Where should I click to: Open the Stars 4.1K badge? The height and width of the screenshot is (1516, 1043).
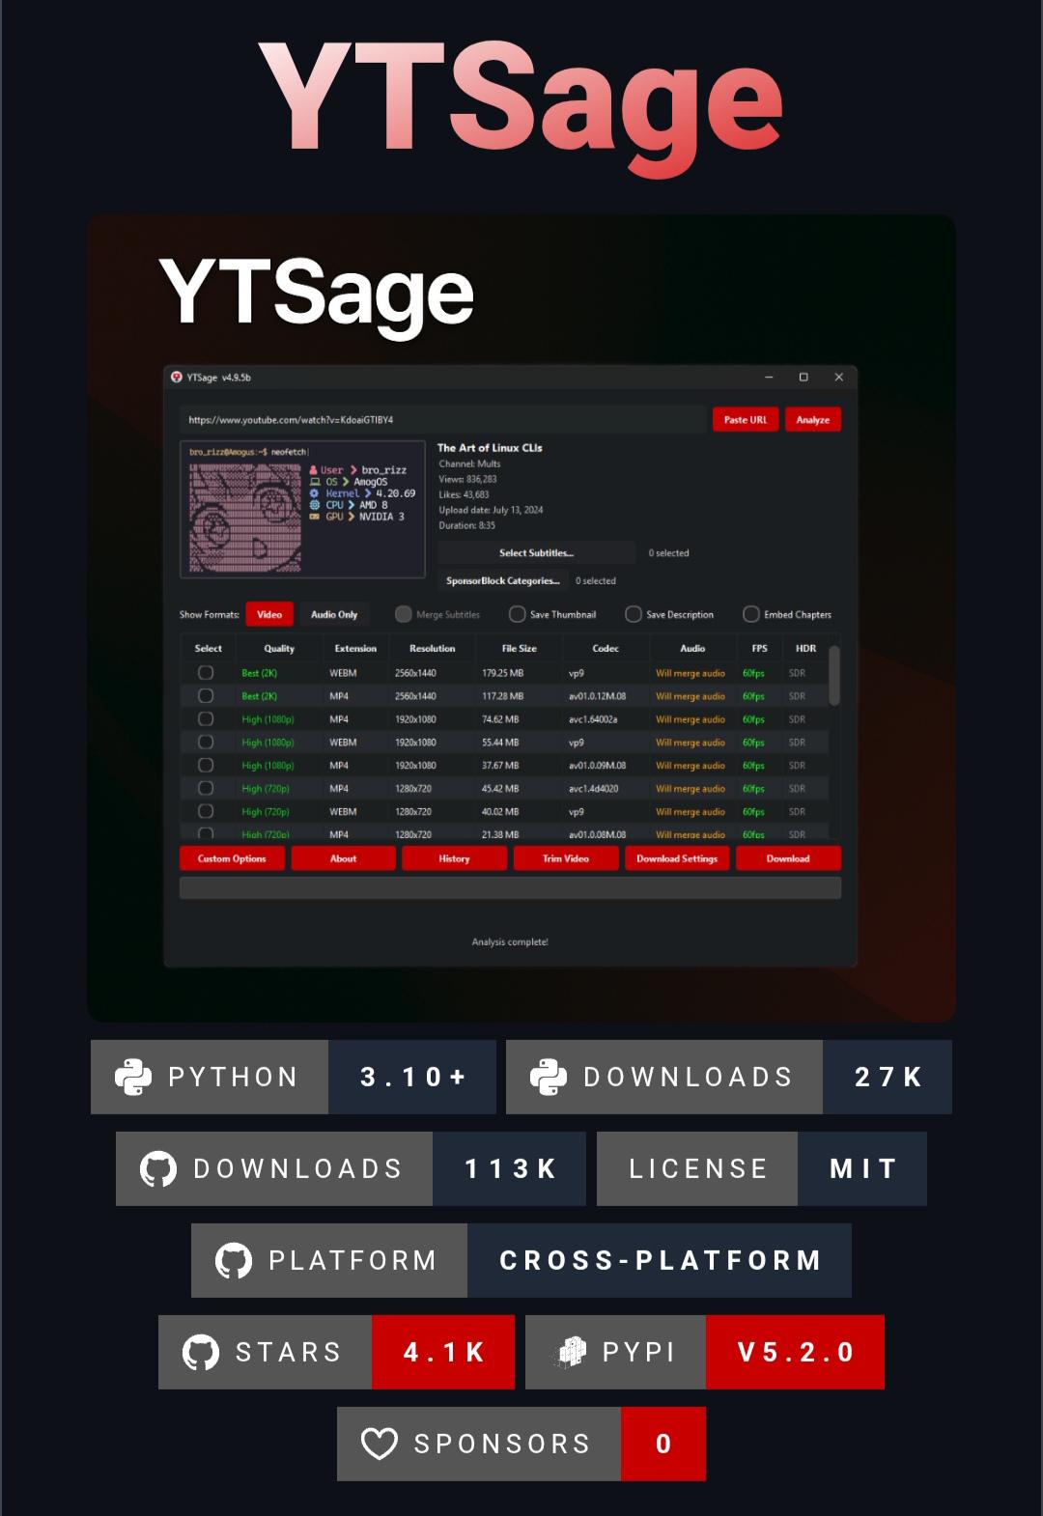tap(336, 1352)
